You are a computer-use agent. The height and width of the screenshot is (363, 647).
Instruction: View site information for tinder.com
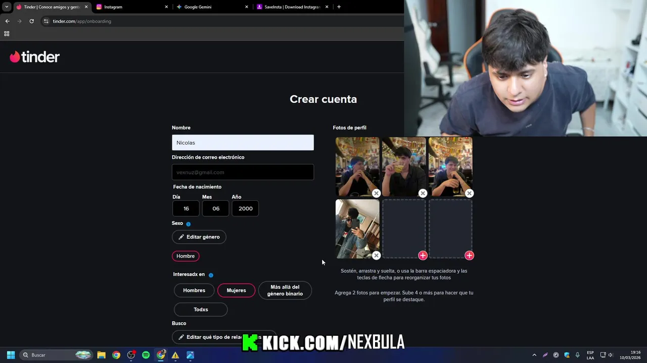click(x=46, y=21)
